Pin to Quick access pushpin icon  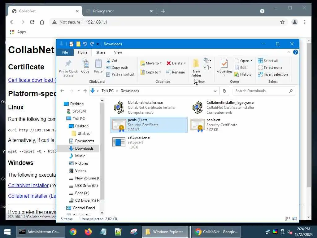tap(68, 64)
